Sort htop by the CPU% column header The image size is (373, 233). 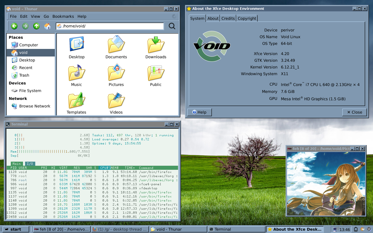click(104, 168)
